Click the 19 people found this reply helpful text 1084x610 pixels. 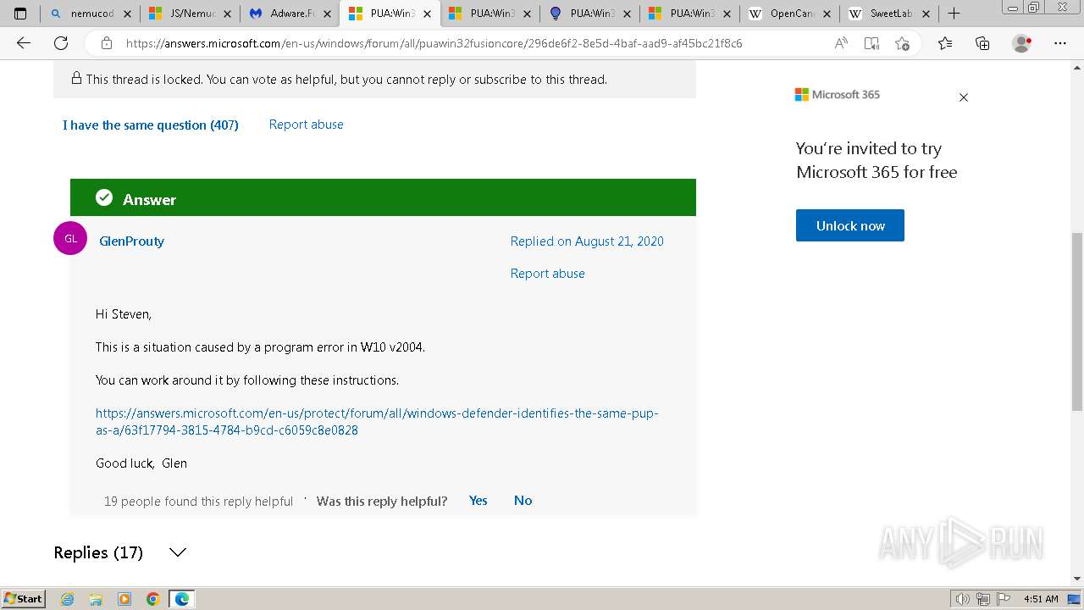198,502
